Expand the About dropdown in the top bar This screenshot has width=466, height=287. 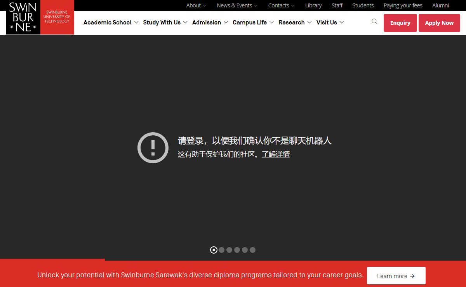[196, 5]
